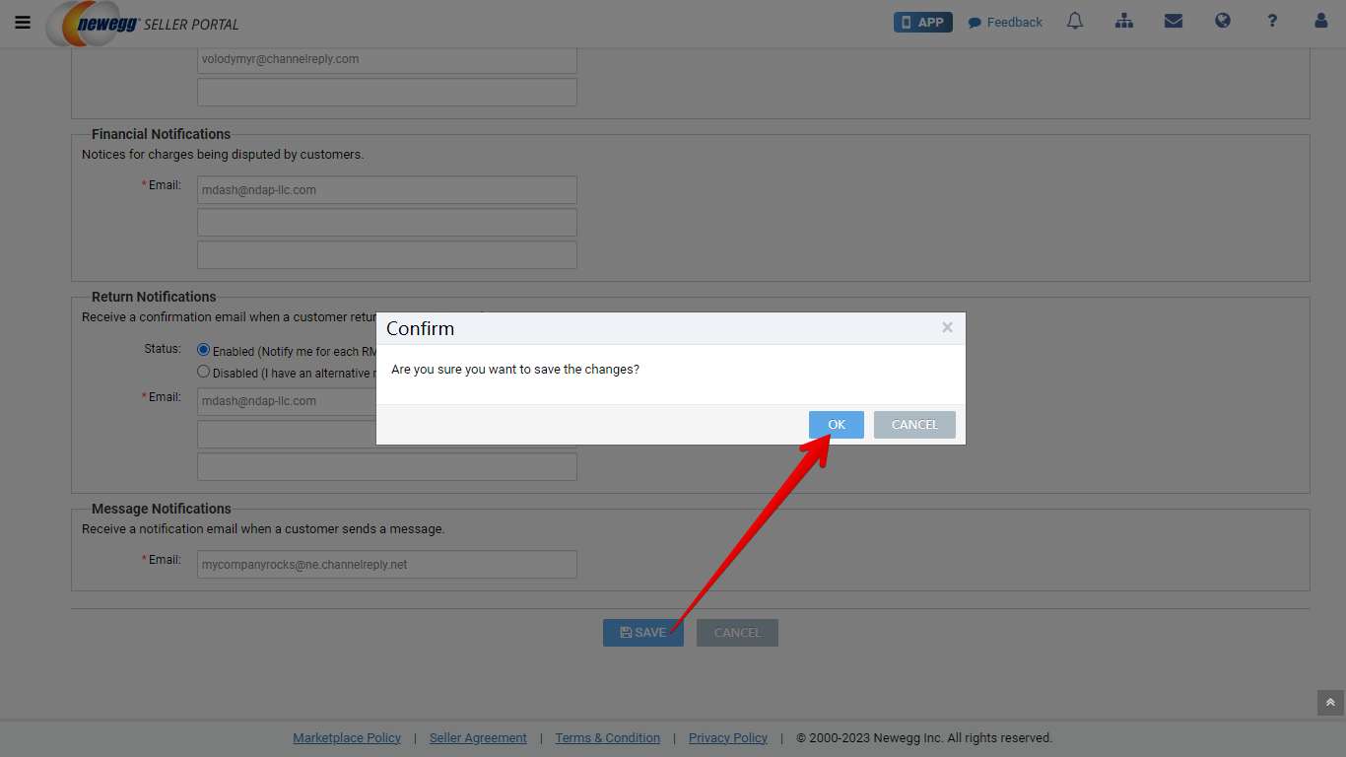
Task: Click Financial Notifications second email field
Action: [x=387, y=223]
